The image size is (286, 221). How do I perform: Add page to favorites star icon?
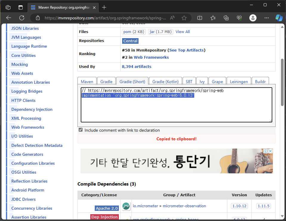(184, 18)
